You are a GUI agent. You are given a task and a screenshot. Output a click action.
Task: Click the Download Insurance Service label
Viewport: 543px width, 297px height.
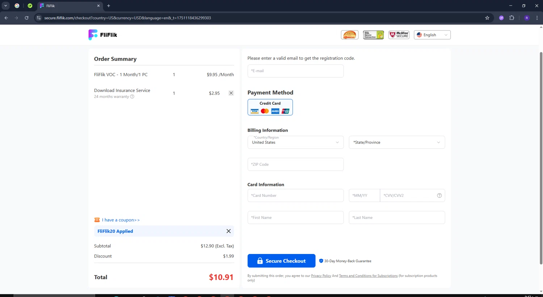click(122, 90)
